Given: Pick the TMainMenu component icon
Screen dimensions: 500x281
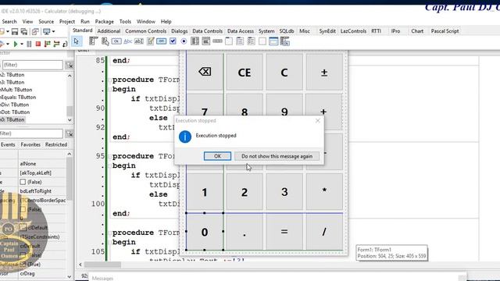Looking at the screenshot, I should pos(93,41).
